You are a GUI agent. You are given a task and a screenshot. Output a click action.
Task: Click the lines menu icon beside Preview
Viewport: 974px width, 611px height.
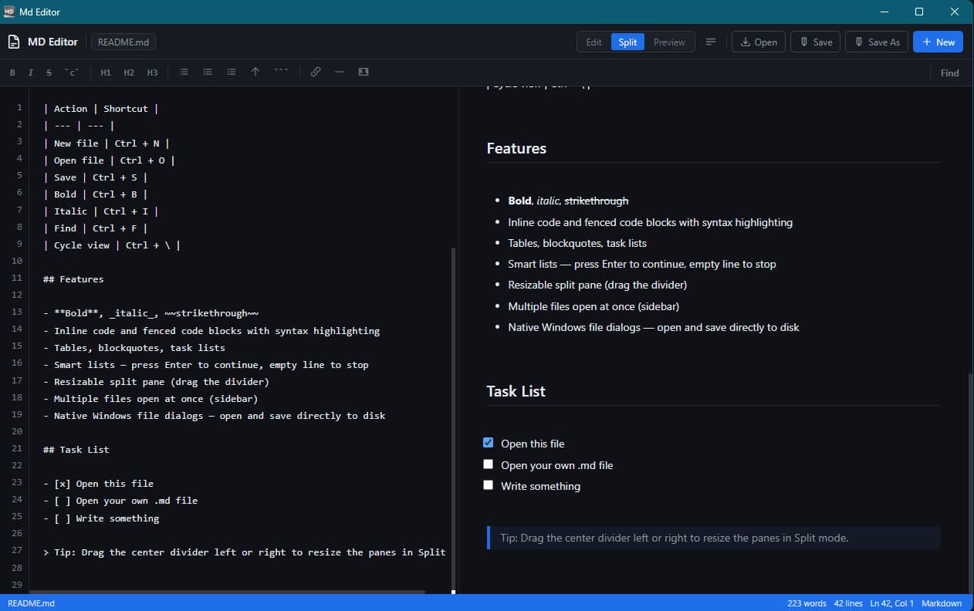click(711, 42)
